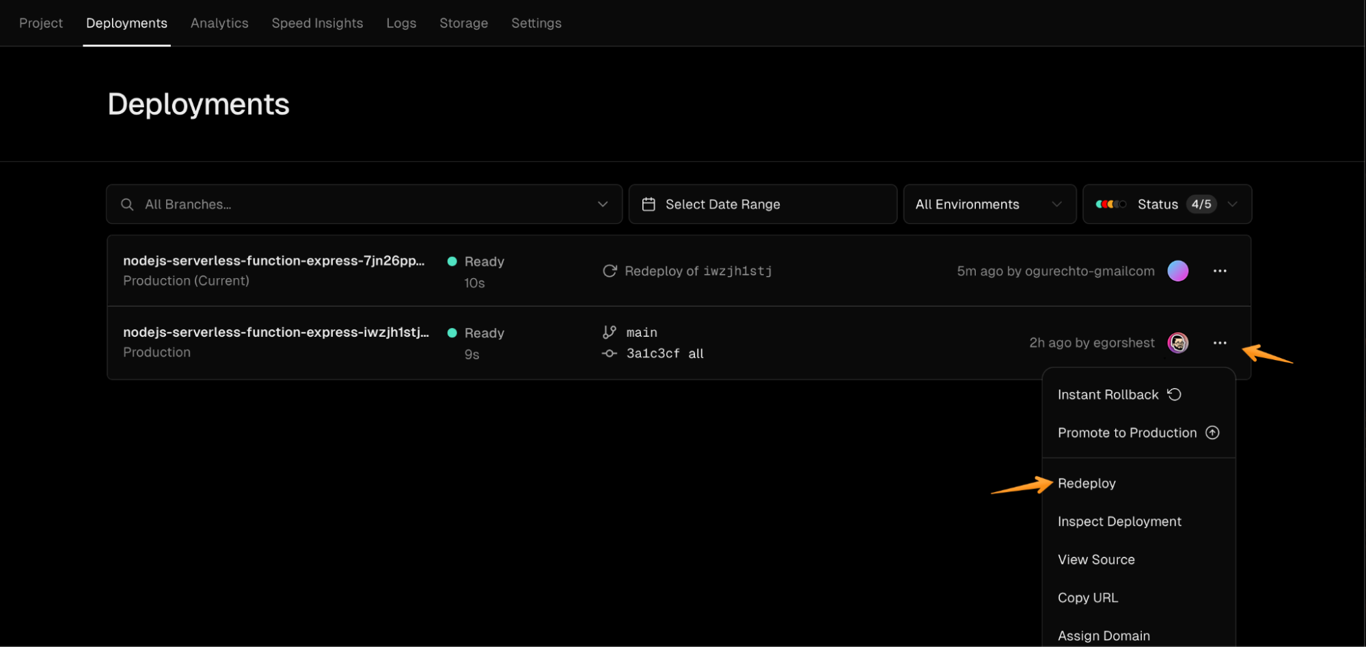1366x647 pixels.
Task: Click the colored status dots indicator
Action: 1110,204
